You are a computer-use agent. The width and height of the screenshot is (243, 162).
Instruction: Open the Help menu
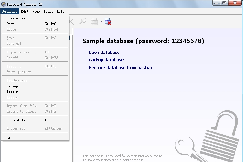coord(60,11)
